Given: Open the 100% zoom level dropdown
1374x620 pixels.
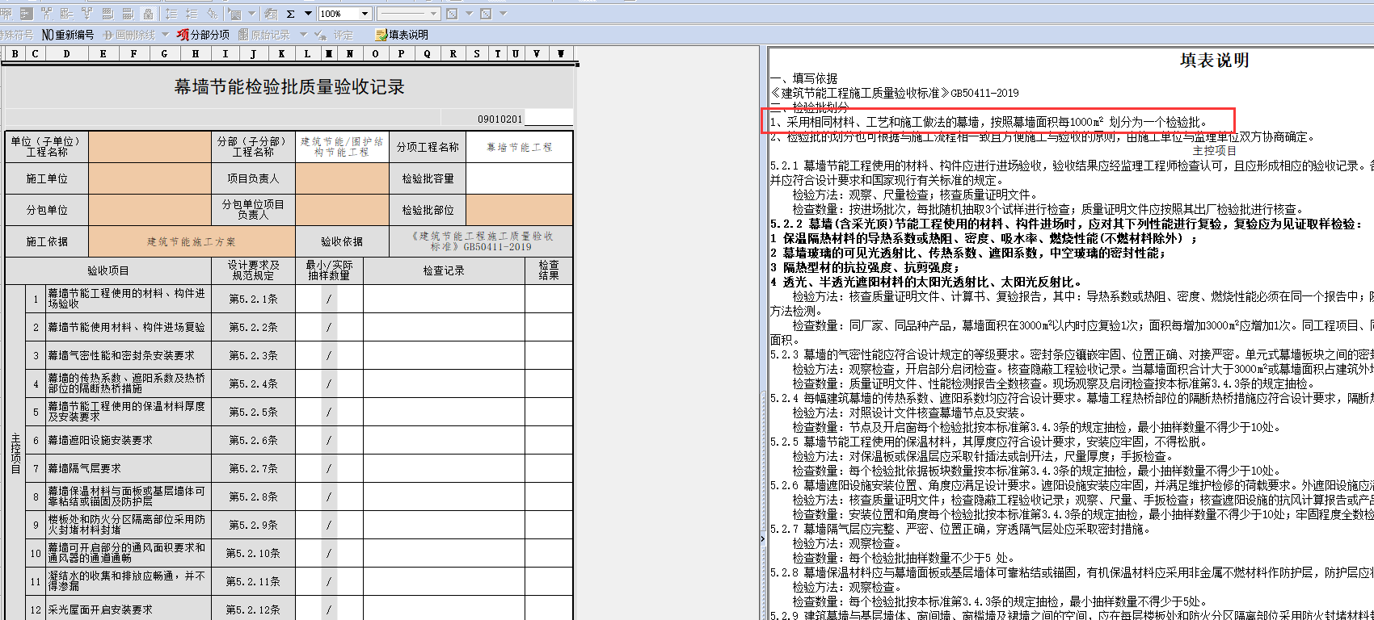Looking at the screenshot, I should coord(365,14).
